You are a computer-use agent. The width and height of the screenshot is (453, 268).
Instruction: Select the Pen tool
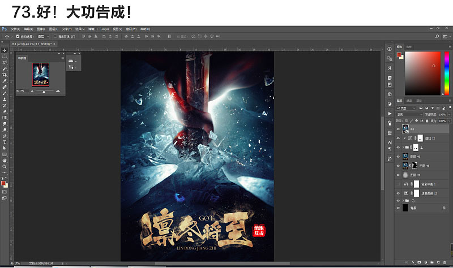point(5,136)
